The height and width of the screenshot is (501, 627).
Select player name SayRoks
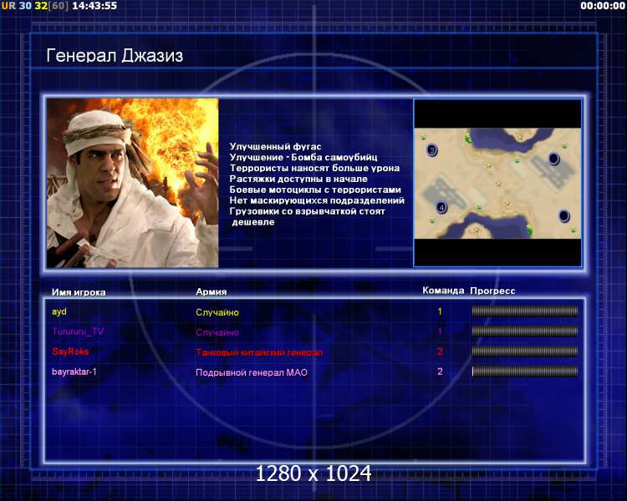click(70, 352)
